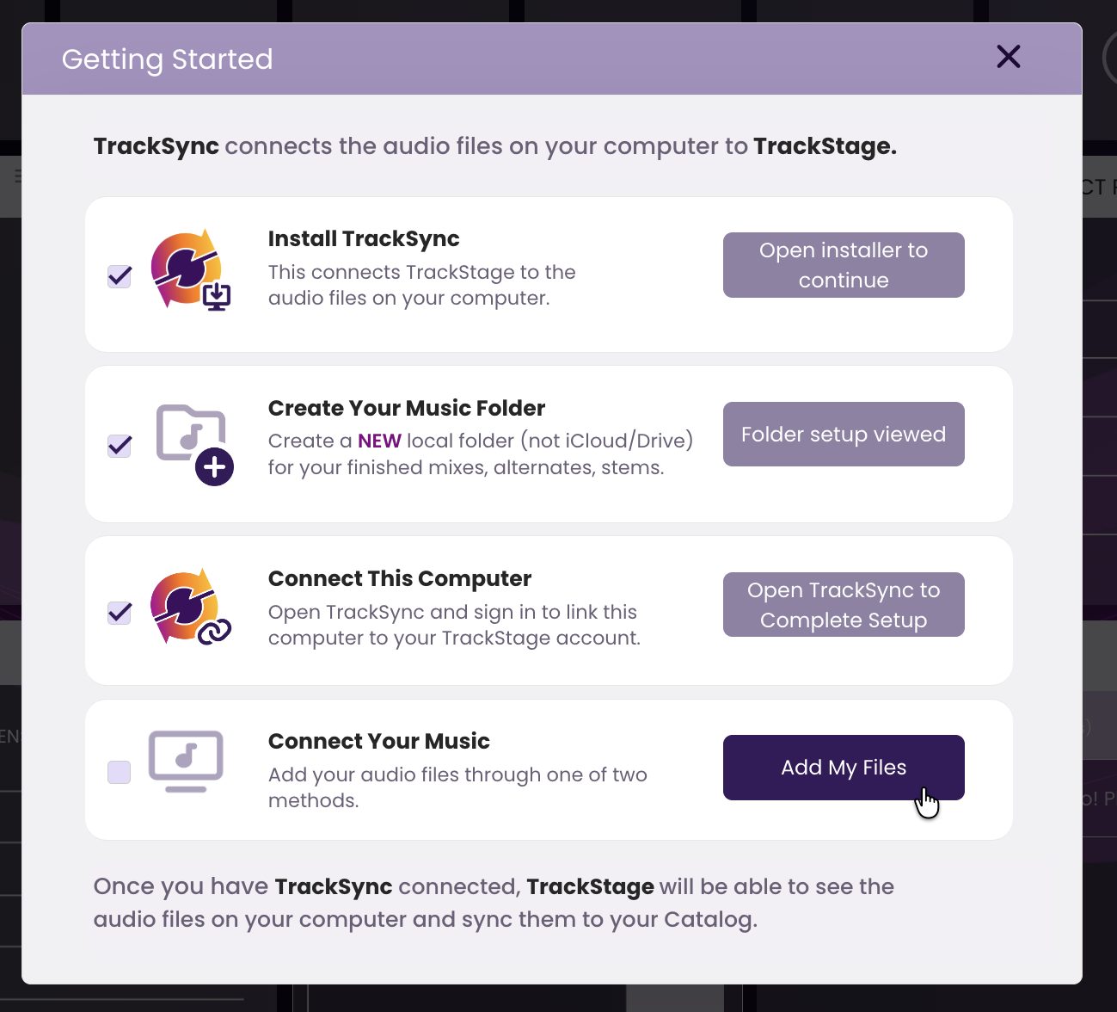Click the Add My Files button
Screen dimensions: 1117x1012
[844, 768]
